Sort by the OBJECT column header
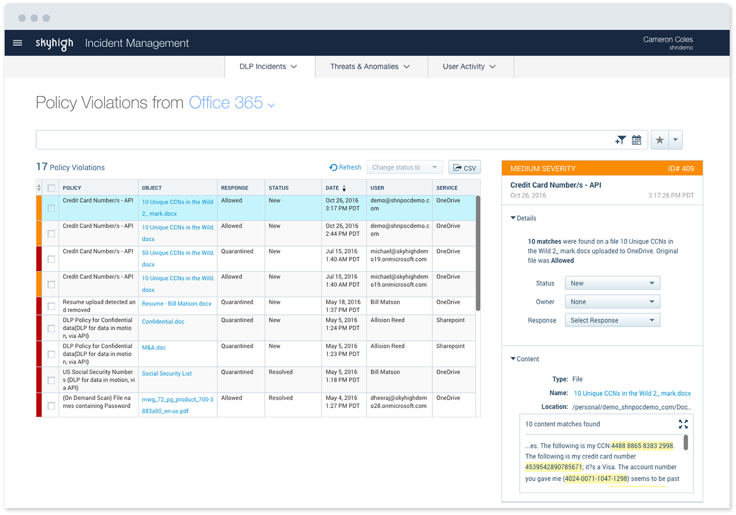The image size is (736, 515). 152,188
